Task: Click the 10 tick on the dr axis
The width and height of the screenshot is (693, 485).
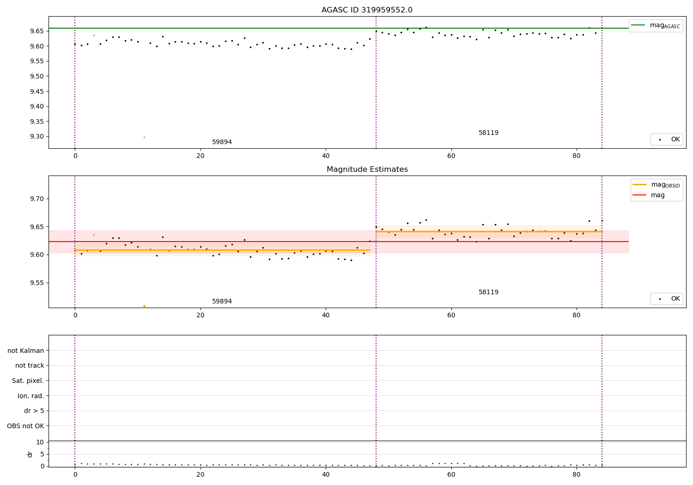Action: pyautogui.click(x=40, y=442)
